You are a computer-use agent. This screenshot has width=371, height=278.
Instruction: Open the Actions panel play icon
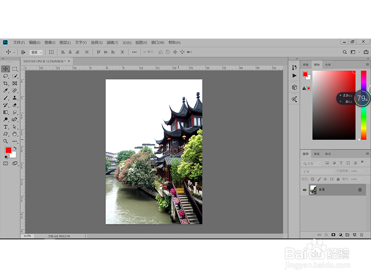click(x=294, y=76)
